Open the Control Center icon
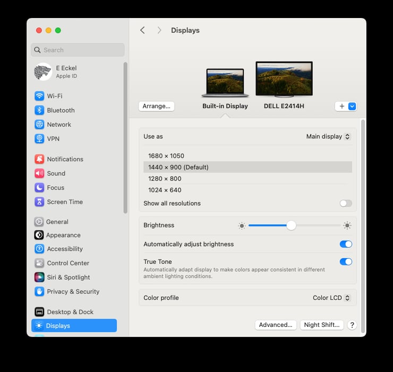 click(x=39, y=263)
